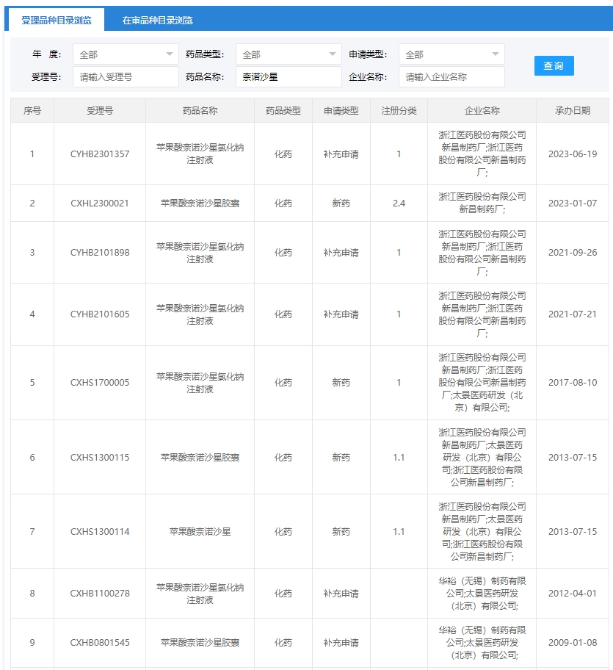
Task: Click date 2021-07-21
Action: (x=573, y=314)
